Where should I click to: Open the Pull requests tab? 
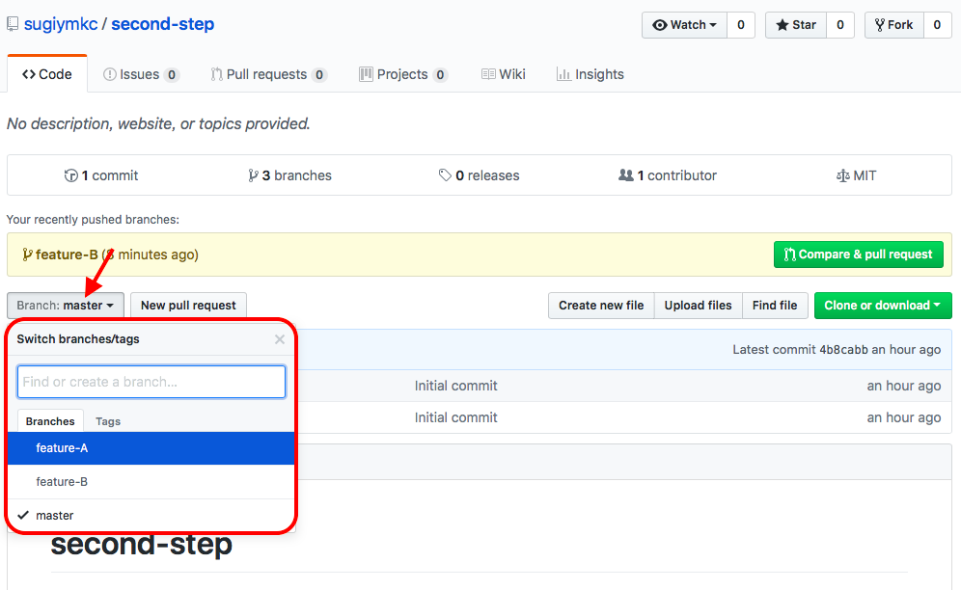(267, 74)
